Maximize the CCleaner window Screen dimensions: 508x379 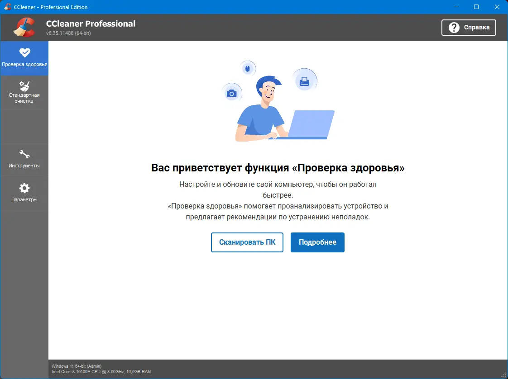click(x=476, y=7)
